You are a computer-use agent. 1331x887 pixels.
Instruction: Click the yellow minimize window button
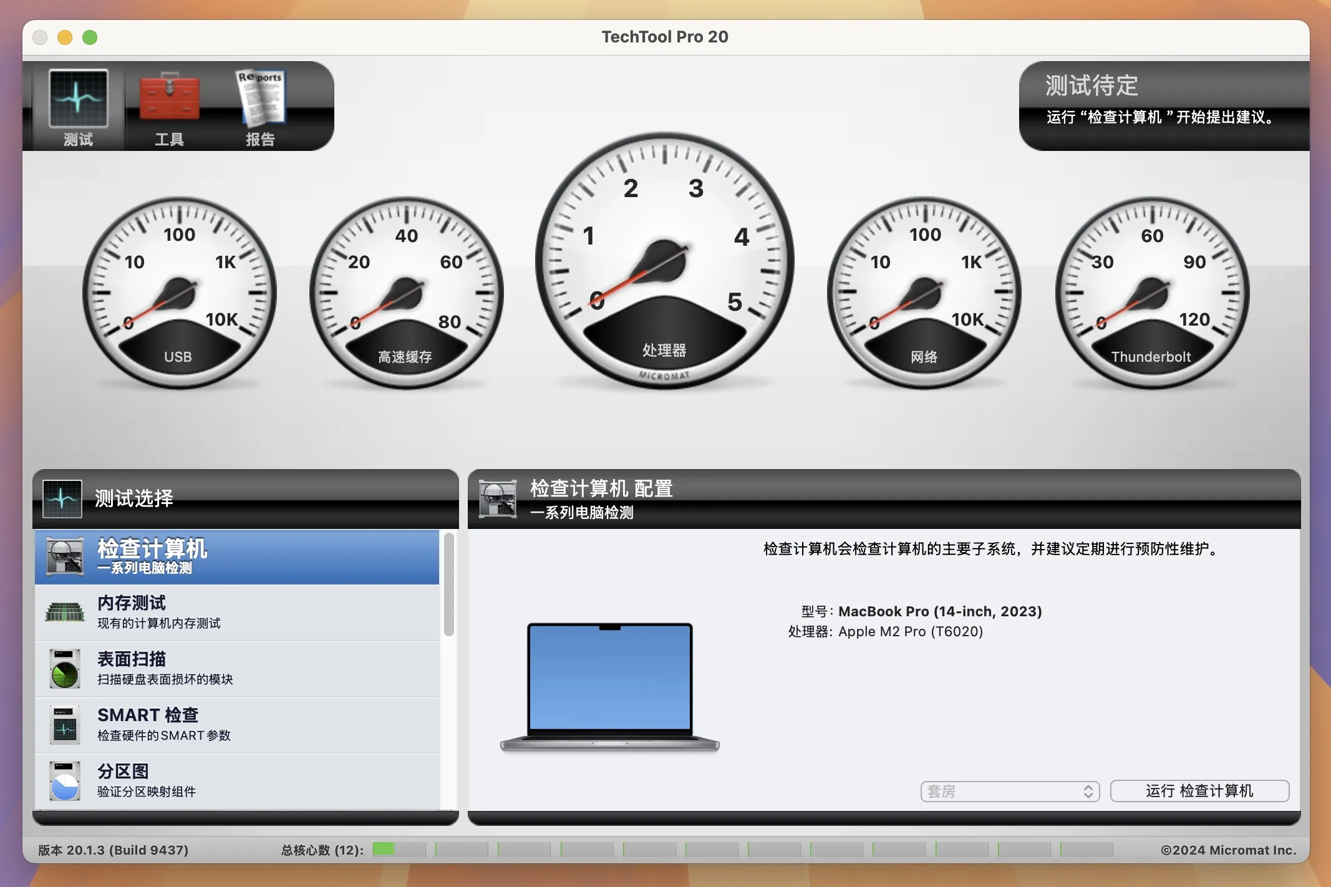pyautogui.click(x=65, y=37)
